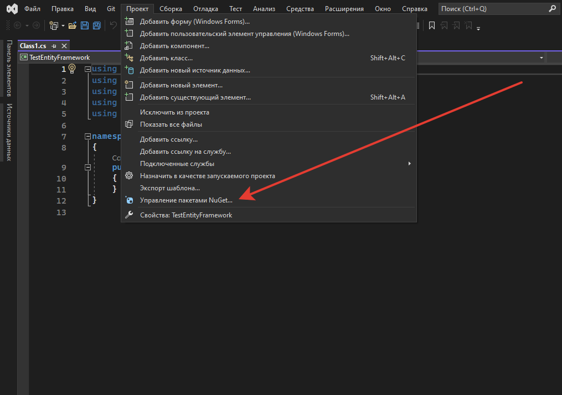Click the Поиск (Ctrl+Q) search field
562x395 pixels.
(x=492, y=9)
